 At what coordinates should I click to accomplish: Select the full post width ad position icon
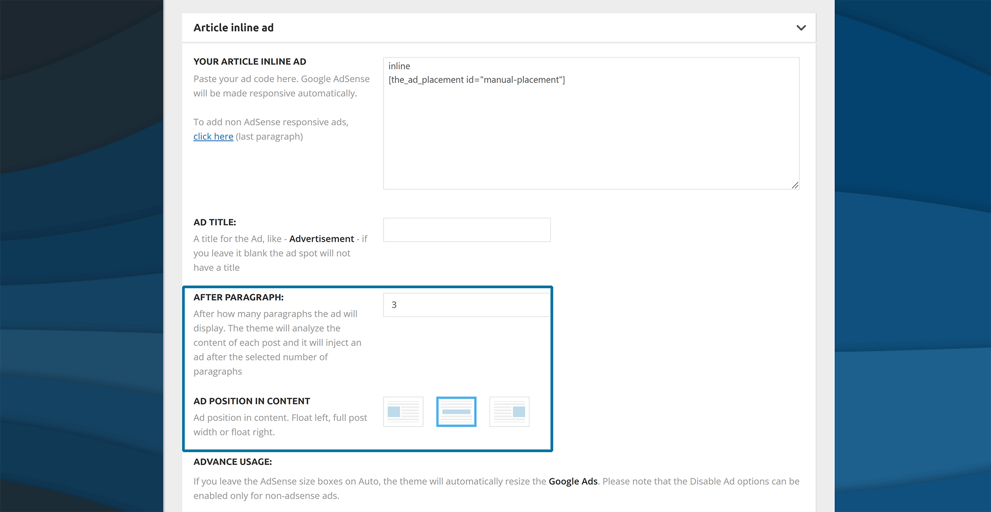click(x=456, y=411)
